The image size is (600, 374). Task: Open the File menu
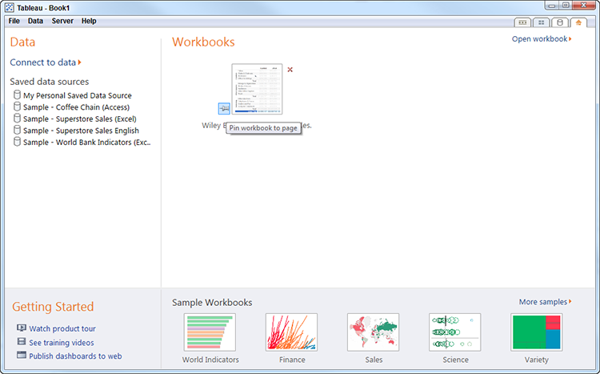pos(14,21)
